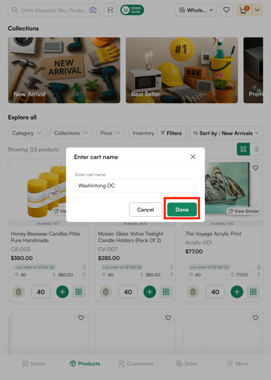Image resolution: width=271 pixels, height=380 pixels.
Task: Close the Enter cart name dialog
Action: pos(193,157)
